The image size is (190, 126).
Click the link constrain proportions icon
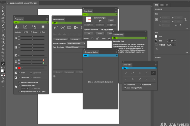[185, 20]
